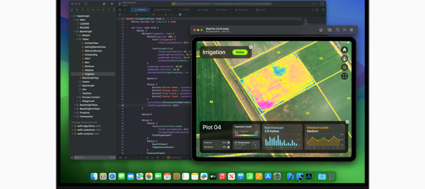The height and width of the screenshot is (189, 425).
Task: Click the simulator screenshot icon
Action: [329, 30]
